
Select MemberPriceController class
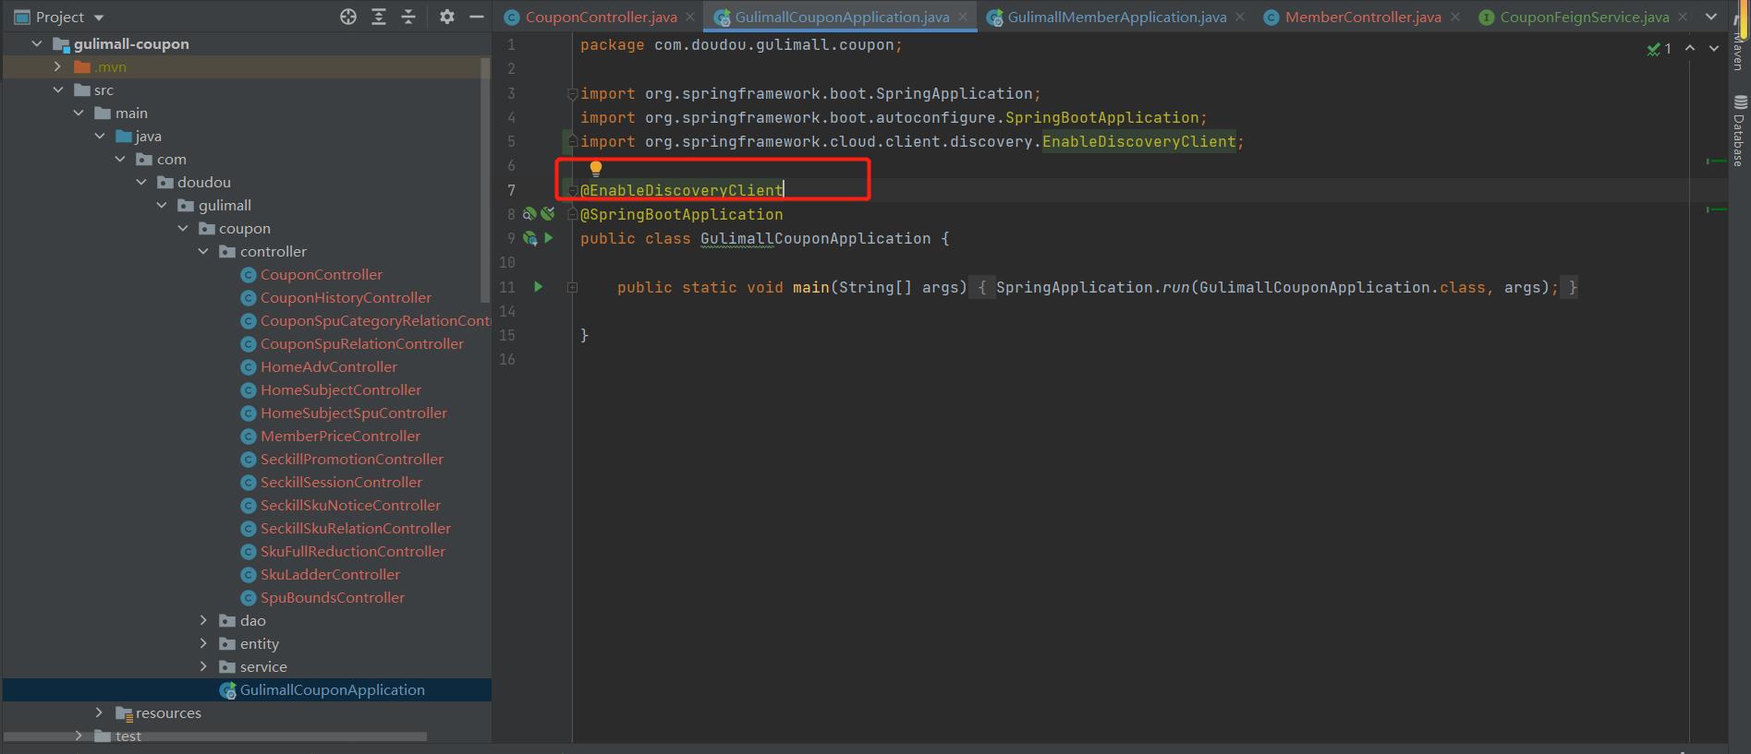[x=340, y=436]
